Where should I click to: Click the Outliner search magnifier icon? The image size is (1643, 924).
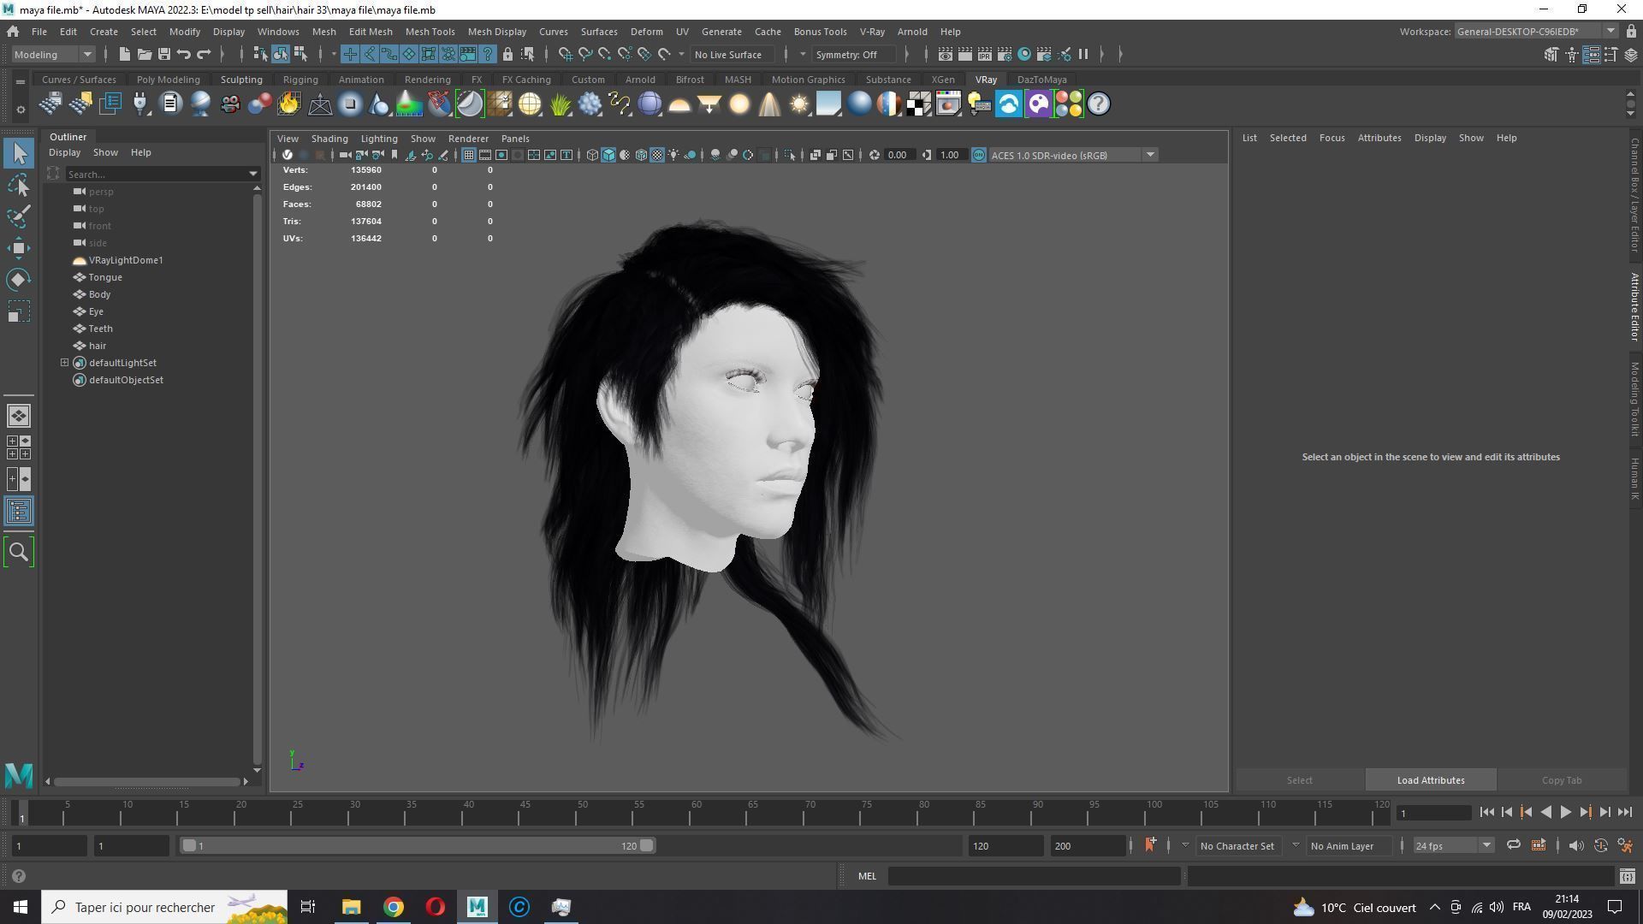(19, 552)
